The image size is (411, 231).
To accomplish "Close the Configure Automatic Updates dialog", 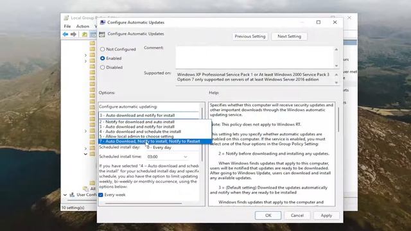I will tap(335, 22).
